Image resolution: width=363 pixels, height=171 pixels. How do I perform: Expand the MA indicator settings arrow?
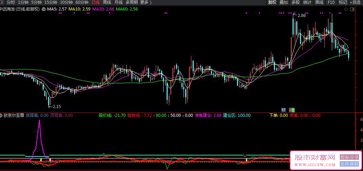(x=44, y=9)
